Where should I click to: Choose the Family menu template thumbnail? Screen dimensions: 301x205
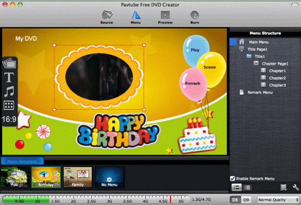[78, 177]
